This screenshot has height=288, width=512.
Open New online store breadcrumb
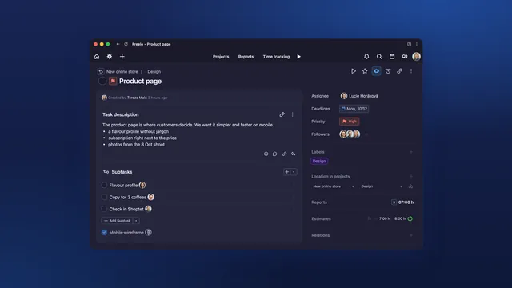coord(122,71)
